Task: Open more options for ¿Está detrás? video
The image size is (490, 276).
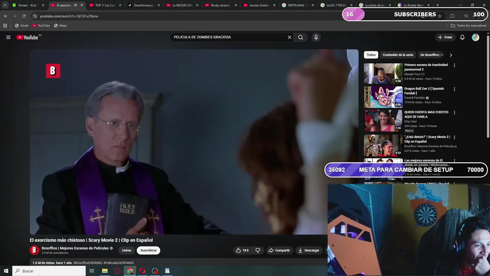Action: point(454,137)
